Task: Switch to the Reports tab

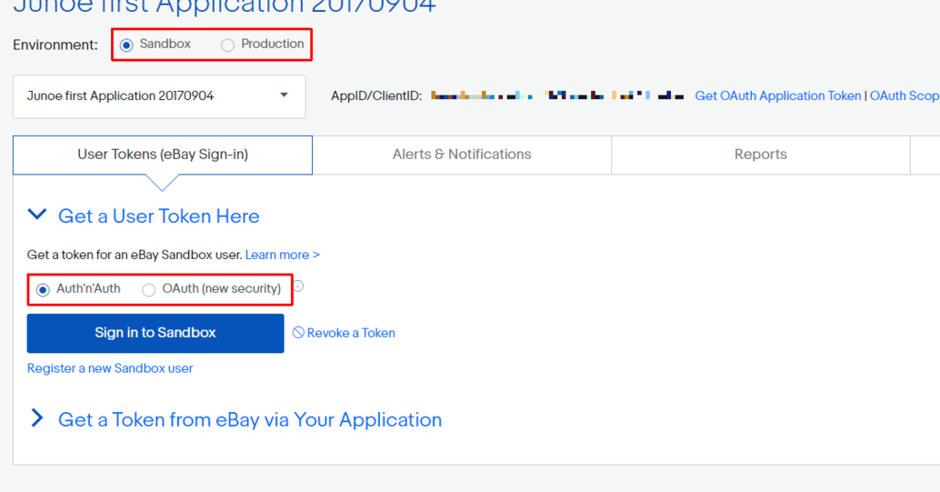Action: 760,154
